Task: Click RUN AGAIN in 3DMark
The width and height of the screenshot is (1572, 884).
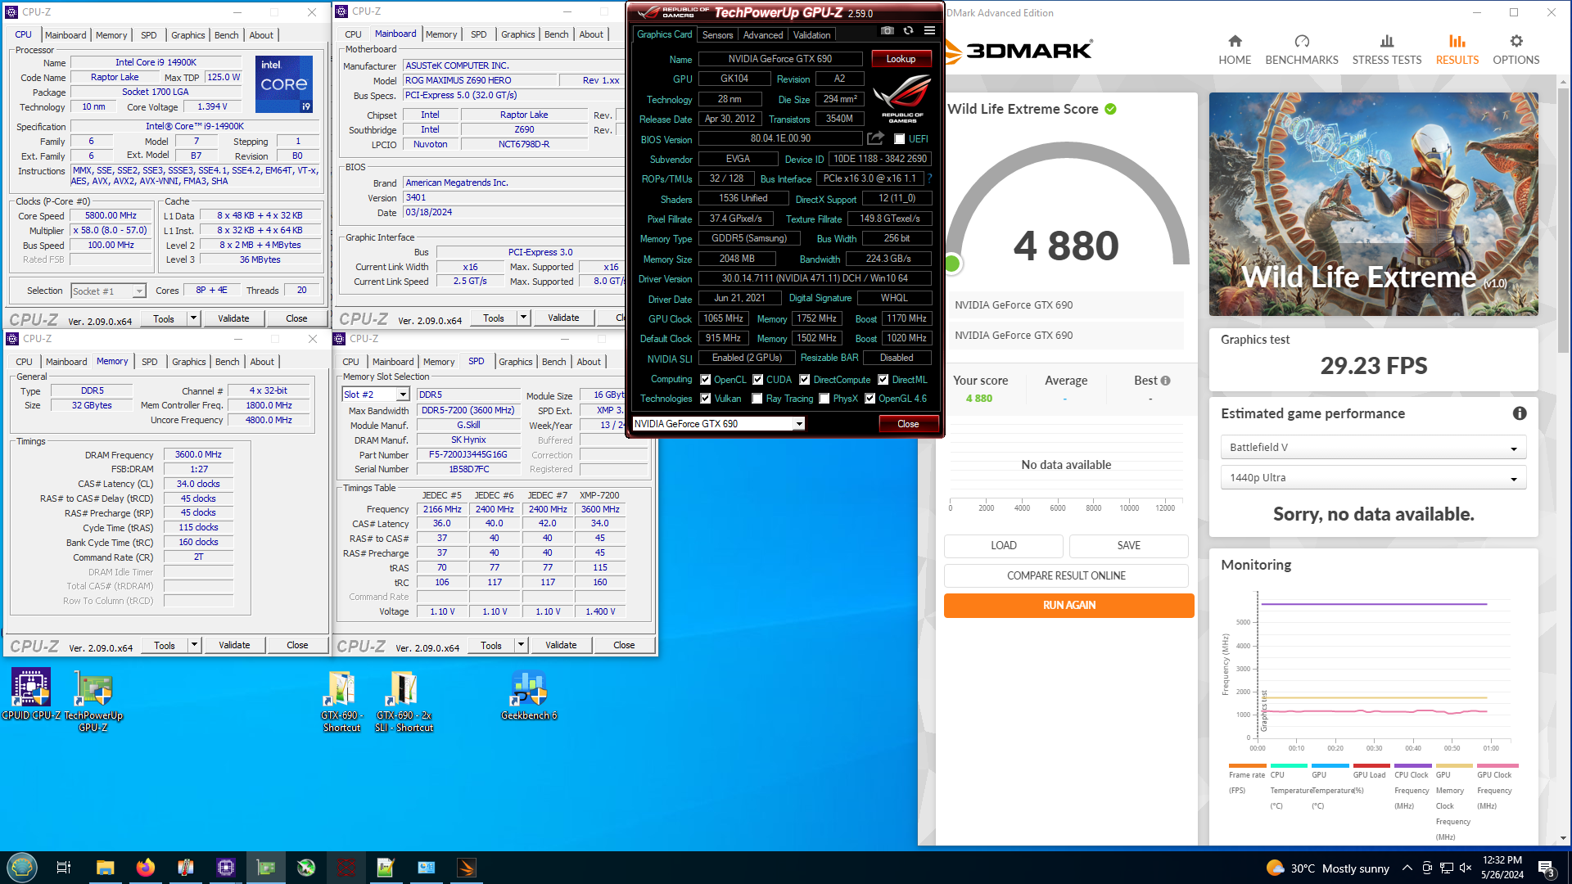Action: tap(1068, 606)
